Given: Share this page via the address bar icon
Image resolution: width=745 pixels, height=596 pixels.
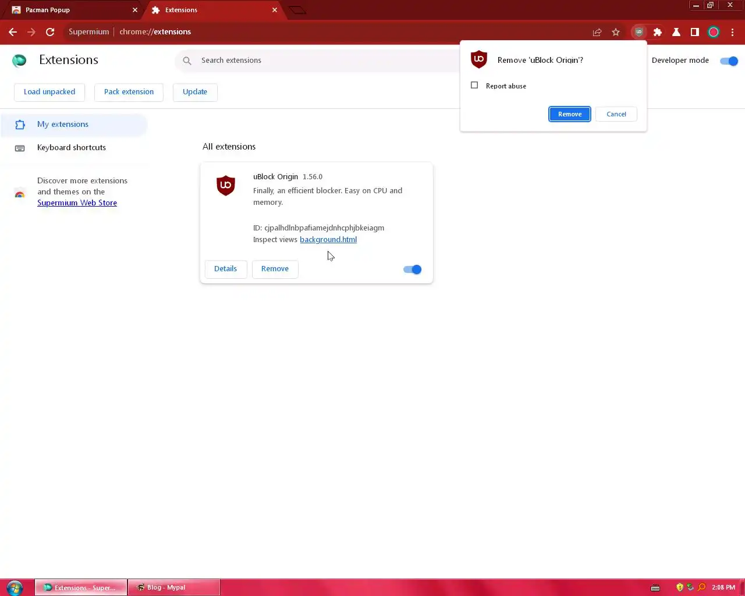Looking at the screenshot, I should [597, 32].
